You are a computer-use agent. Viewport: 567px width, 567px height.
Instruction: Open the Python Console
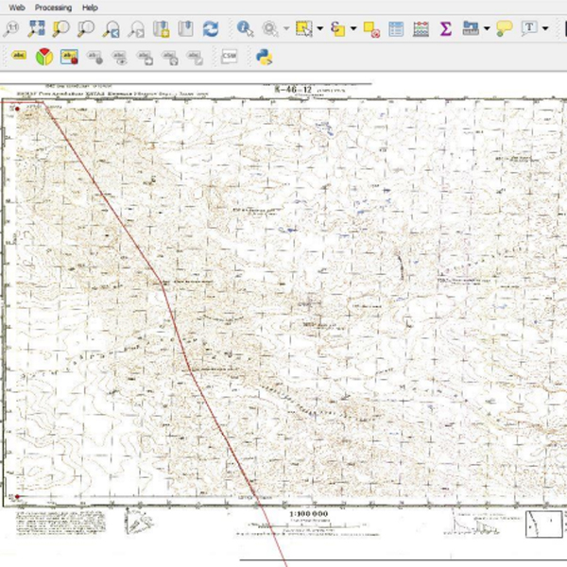[x=265, y=57]
